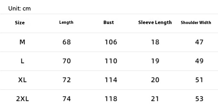Click the Shoulder Width column header
This screenshot has width=218, height=108.
(196, 23)
